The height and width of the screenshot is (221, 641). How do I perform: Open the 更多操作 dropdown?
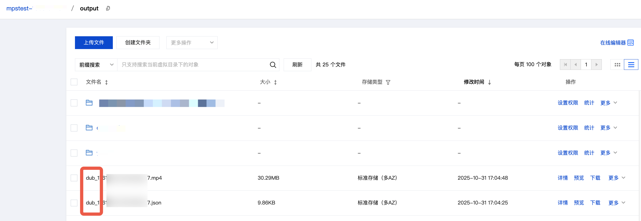pos(192,43)
